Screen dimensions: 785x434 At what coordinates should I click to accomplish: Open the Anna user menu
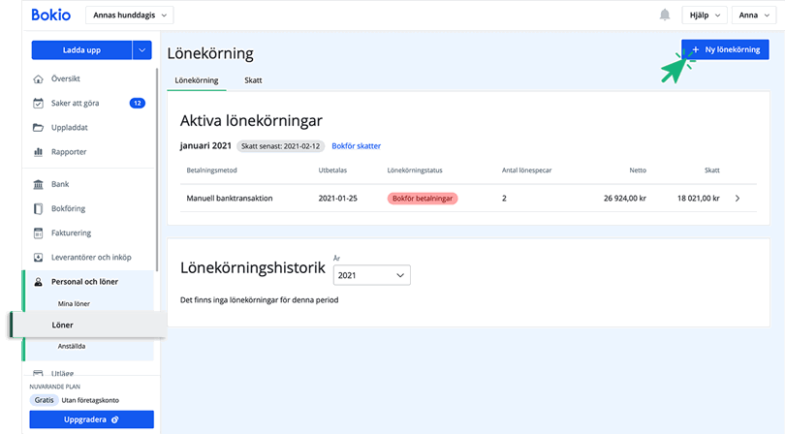tap(753, 15)
